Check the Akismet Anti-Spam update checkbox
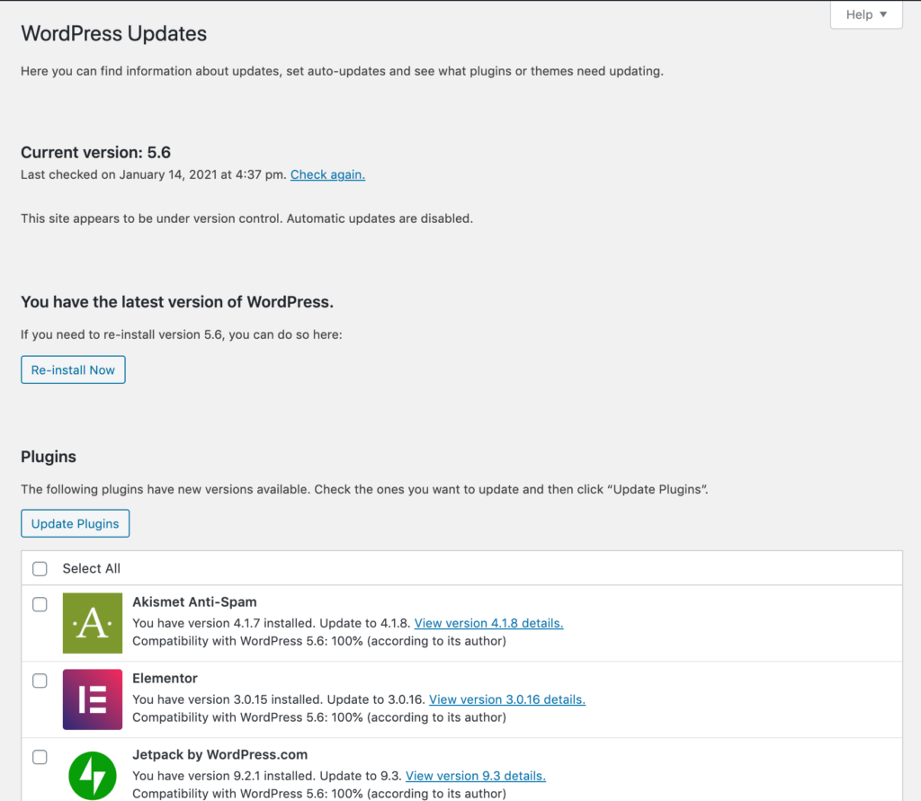 pos(40,605)
